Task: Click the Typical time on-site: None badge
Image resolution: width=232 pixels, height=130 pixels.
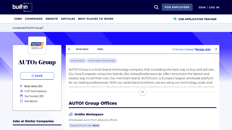Action: [84, 125]
